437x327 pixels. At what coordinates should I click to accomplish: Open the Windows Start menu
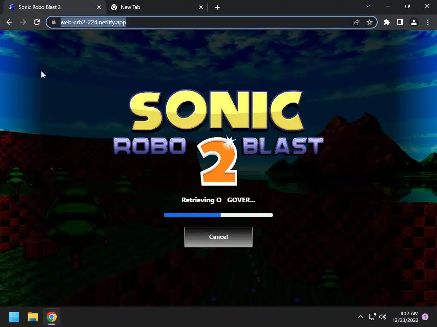tap(14, 317)
